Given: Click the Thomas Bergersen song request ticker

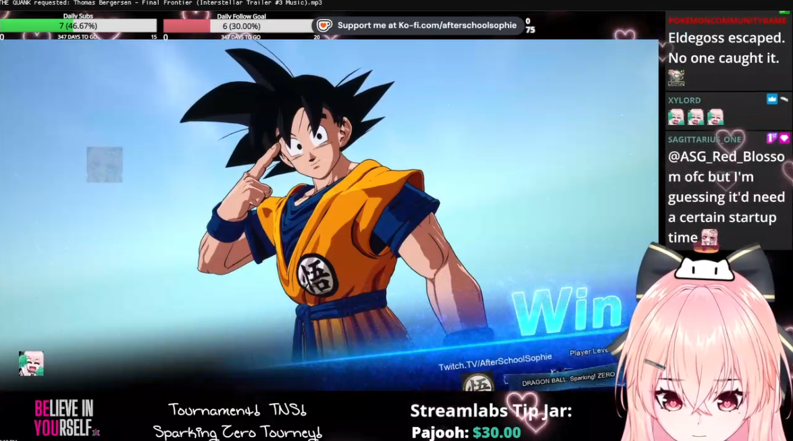Looking at the screenshot, I should [x=161, y=3].
